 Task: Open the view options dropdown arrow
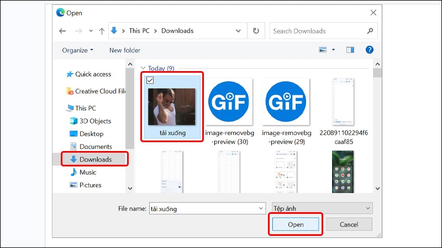[x=334, y=50]
